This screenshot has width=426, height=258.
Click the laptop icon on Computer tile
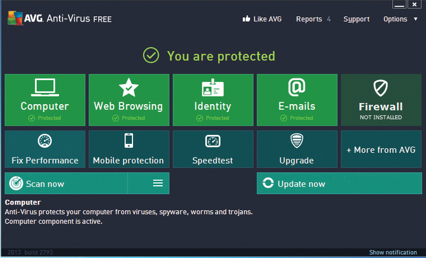(45, 87)
